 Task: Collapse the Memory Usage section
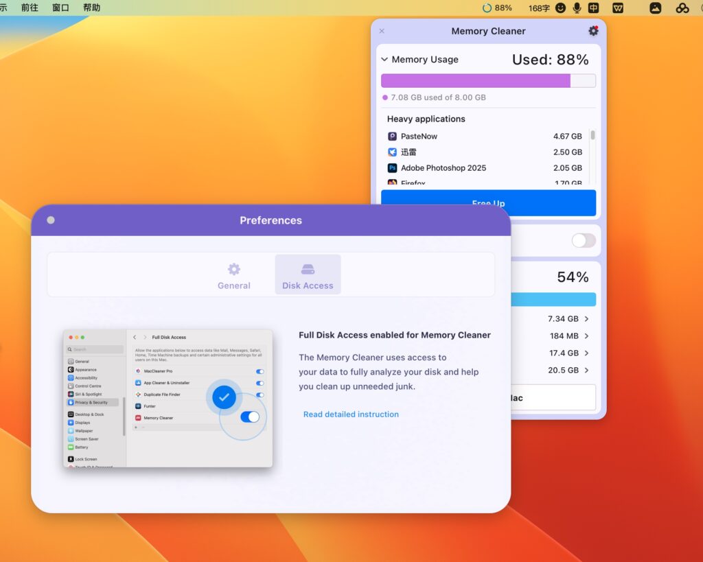[384, 60]
